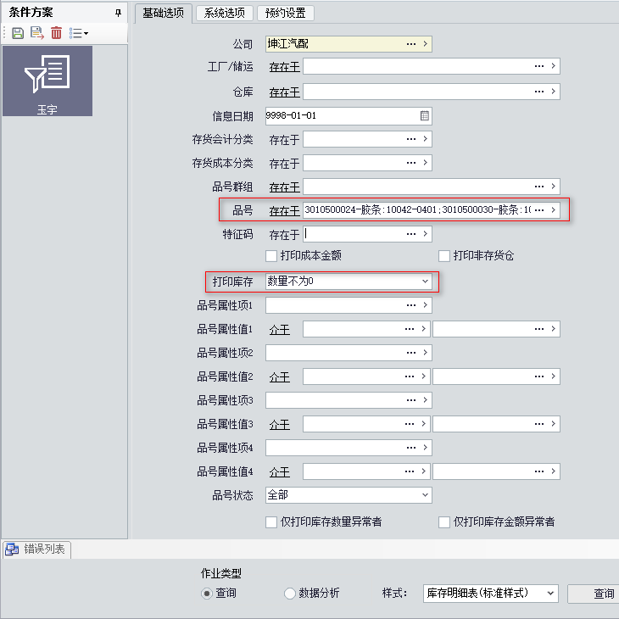This screenshot has height=619, width=619.
Task: Change 品号群组 operator 存在于
Action: click(x=284, y=187)
